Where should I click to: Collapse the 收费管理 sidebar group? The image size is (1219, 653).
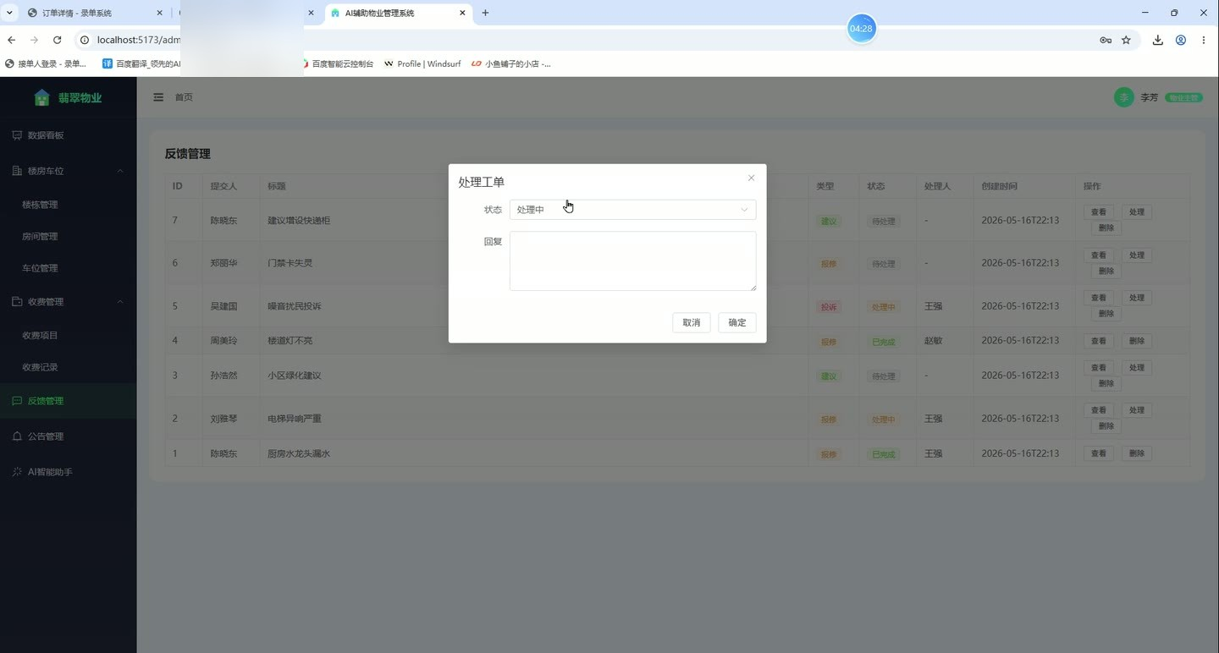point(68,302)
